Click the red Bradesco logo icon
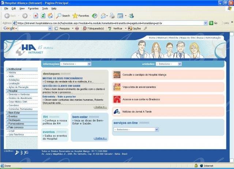This screenshot has height=169, width=234. pyautogui.click(x=117, y=99)
